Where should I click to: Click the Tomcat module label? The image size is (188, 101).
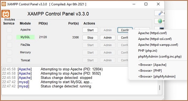[26, 60]
